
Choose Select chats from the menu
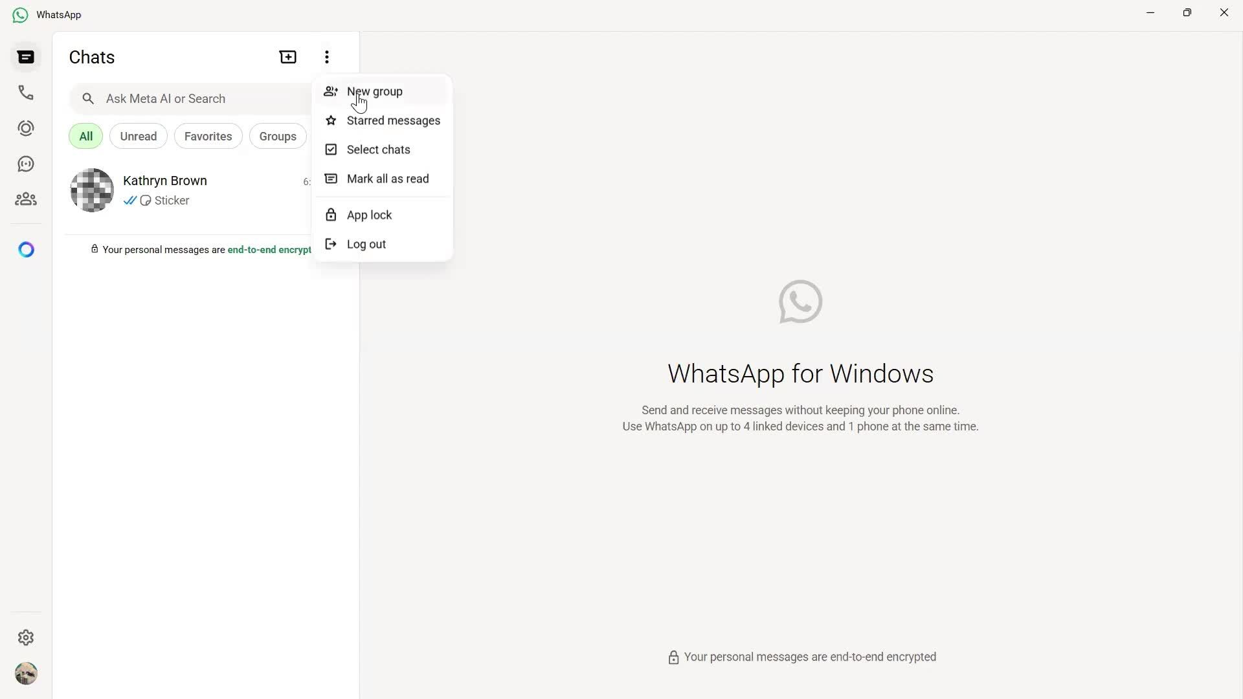click(x=378, y=150)
